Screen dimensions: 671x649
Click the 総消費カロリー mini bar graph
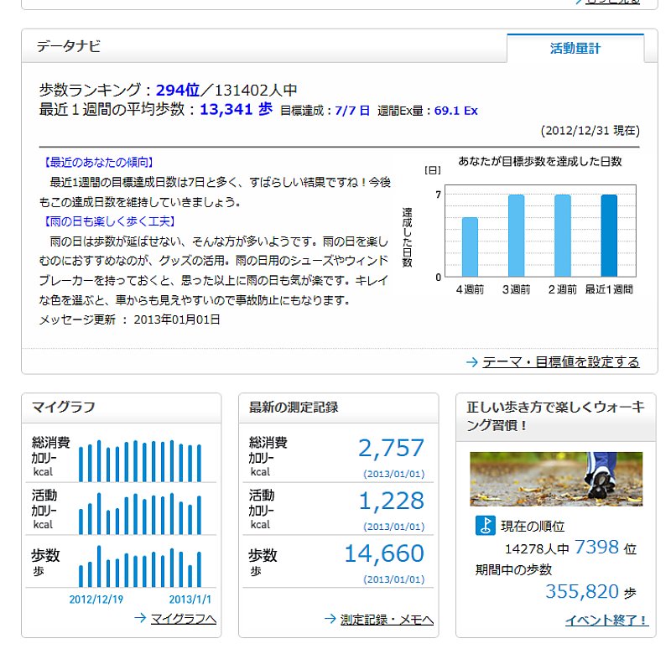click(x=140, y=459)
